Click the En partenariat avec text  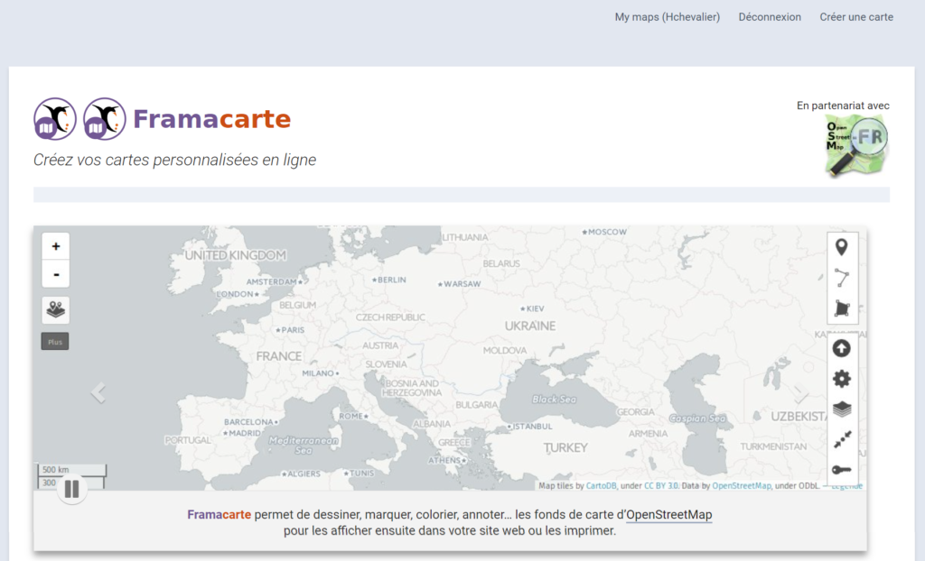coord(843,106)
